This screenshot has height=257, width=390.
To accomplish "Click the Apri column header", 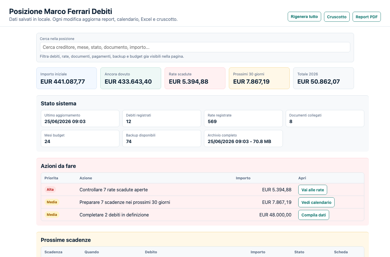I will 302,178.
